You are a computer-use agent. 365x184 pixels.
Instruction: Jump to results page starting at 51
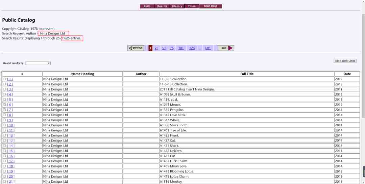coord(164,48)
